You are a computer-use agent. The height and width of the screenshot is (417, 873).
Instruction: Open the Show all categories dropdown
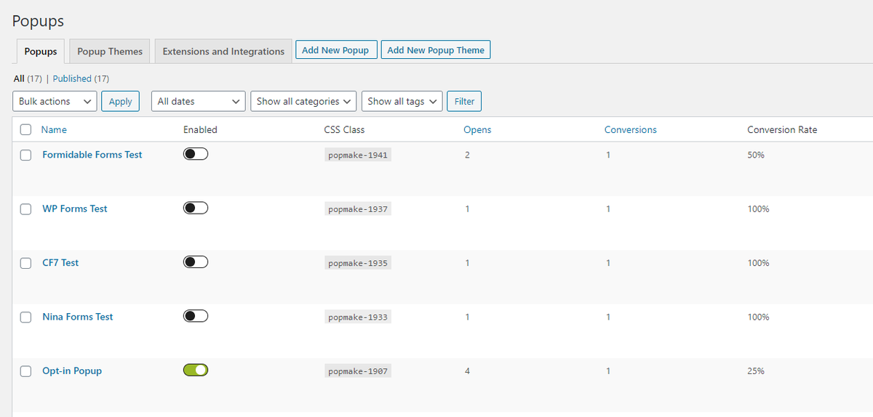tap(303, 102)
